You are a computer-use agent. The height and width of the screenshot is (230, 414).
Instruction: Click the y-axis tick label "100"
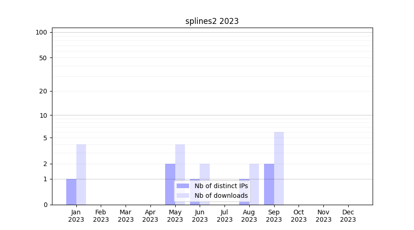[x=41, y=32]
